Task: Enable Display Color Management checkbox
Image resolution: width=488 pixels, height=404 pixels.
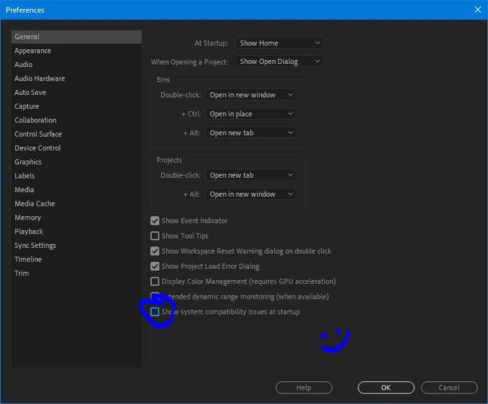Action: pos(155,281)
